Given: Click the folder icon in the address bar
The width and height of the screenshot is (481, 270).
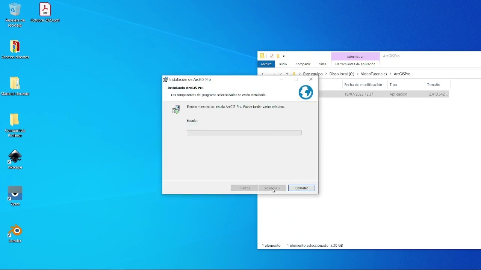Looking at the screenshot, I should pyautogui.click(x=295, y=74).
